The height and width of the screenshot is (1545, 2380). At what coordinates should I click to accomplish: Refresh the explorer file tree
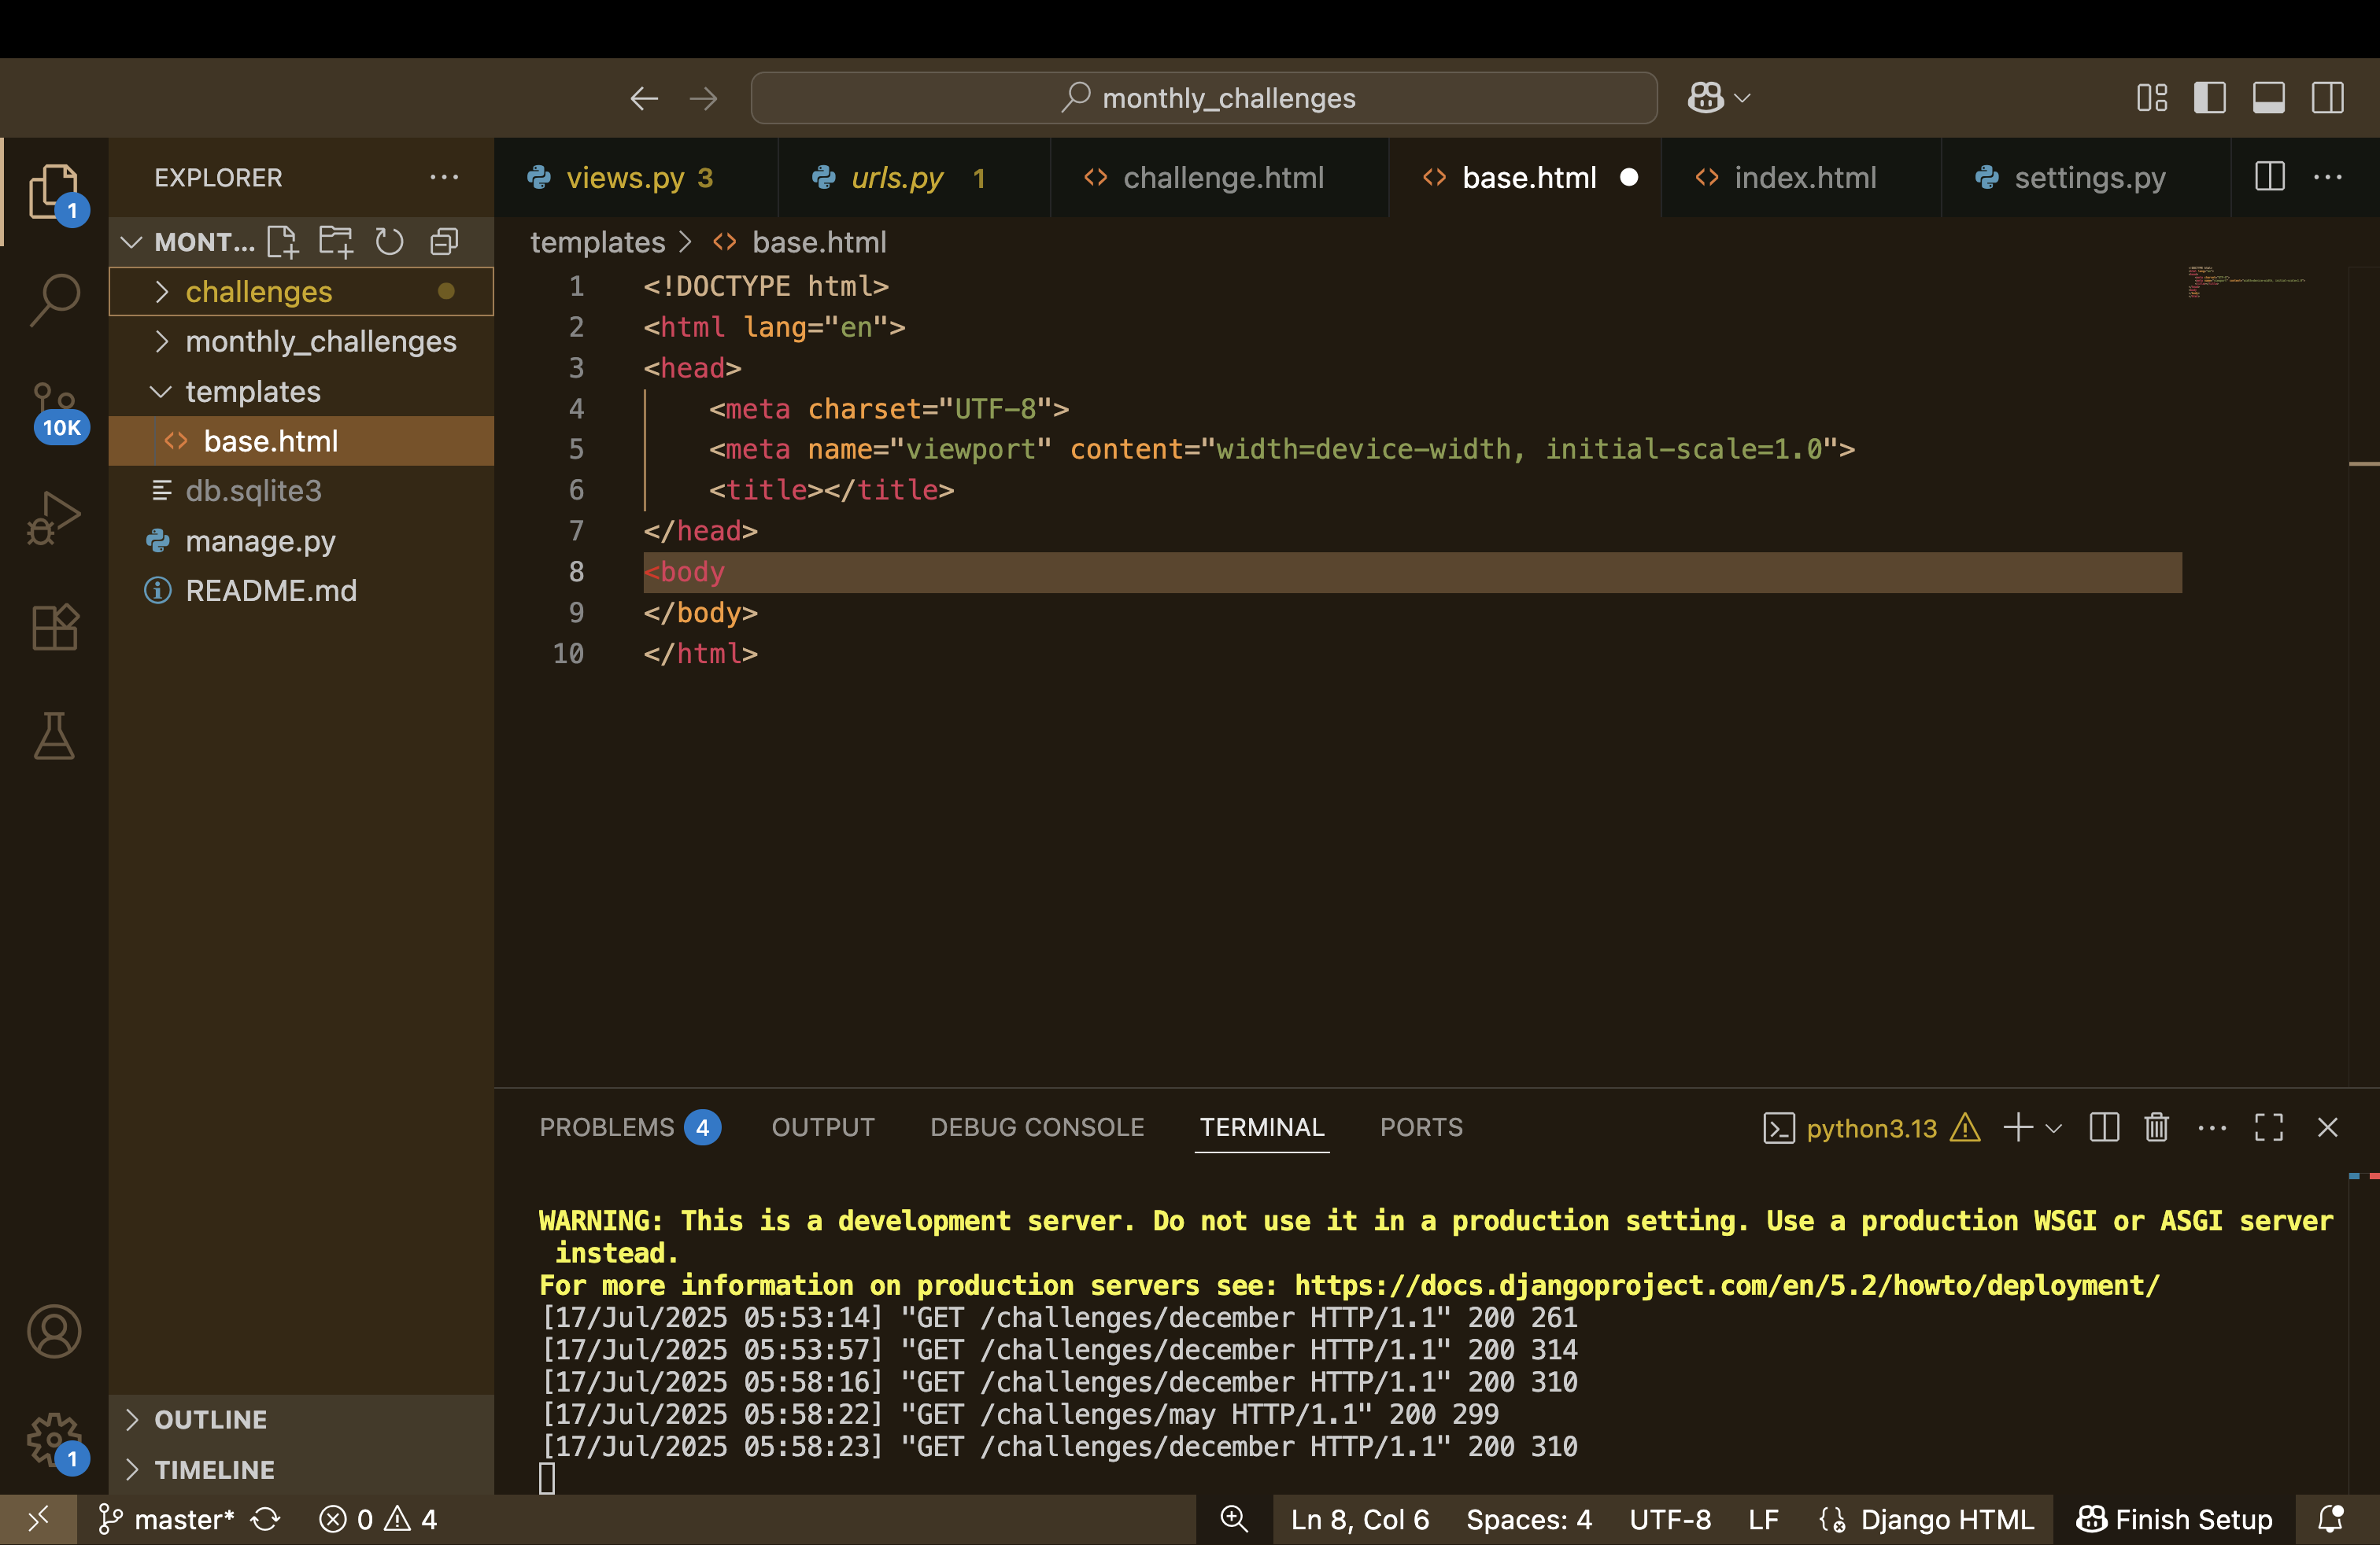click(389, 242)
